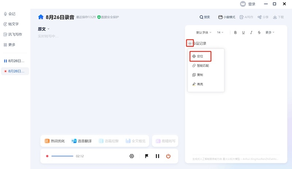Open 语音翻译 feature

[x=81, y=141]
